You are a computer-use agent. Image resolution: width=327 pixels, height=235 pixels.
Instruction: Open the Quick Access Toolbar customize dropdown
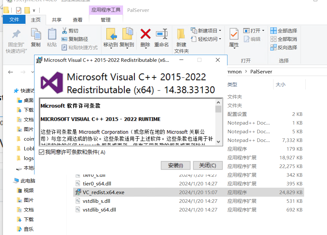pyautogui.click(x=34, y=10)
